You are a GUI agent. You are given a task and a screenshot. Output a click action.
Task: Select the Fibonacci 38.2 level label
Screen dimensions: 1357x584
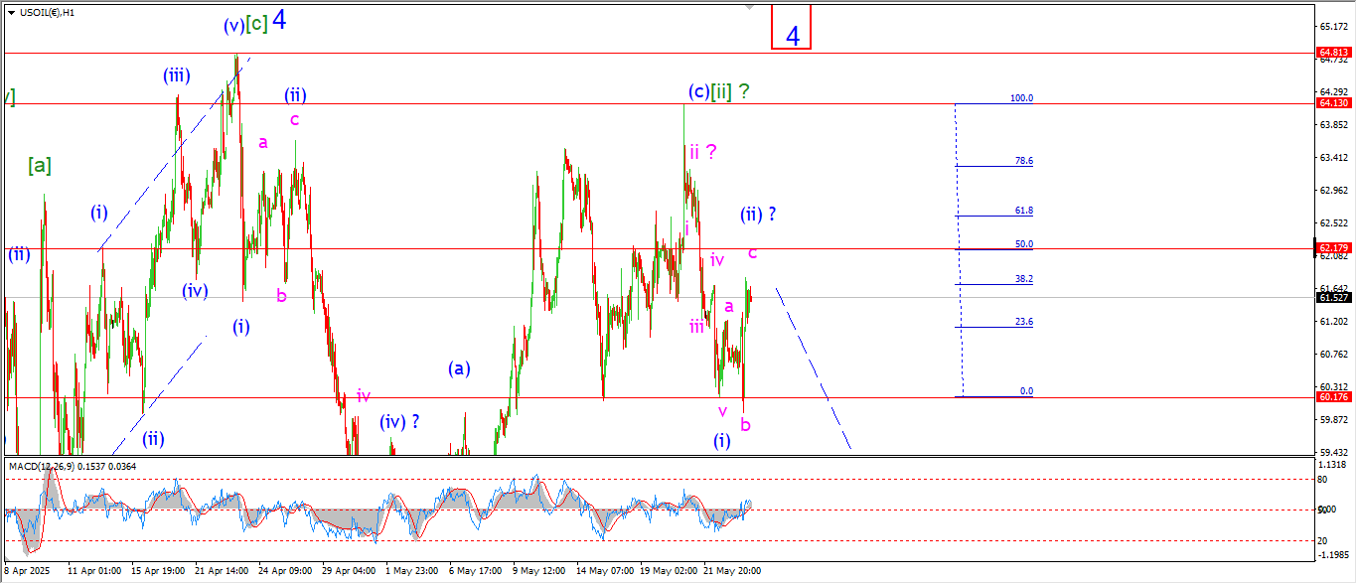(1023, 279)
